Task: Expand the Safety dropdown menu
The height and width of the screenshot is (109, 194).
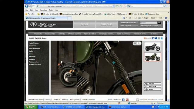Action: 154,18
